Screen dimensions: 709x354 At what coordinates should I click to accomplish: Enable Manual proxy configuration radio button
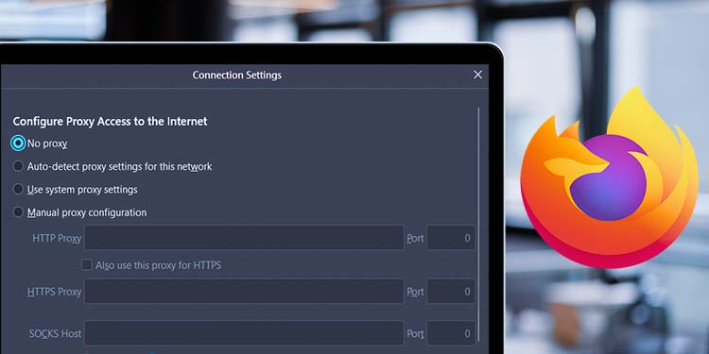click(18, 212)
